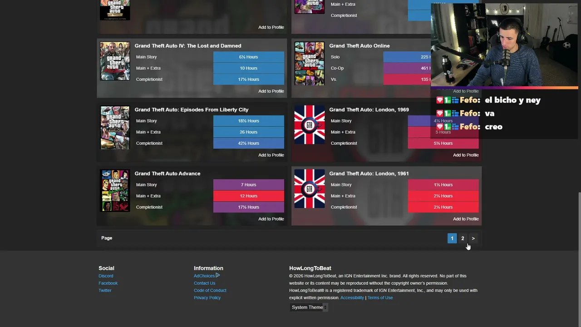Open the Discord social link
Viewport: 581px width, 327px height.
106,276
